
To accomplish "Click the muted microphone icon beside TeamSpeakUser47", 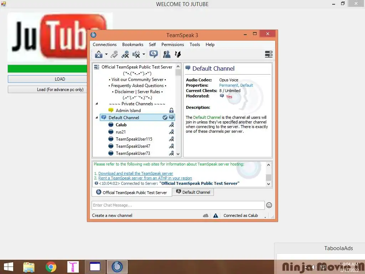I will pyautogui.click(x=171, y=146).
